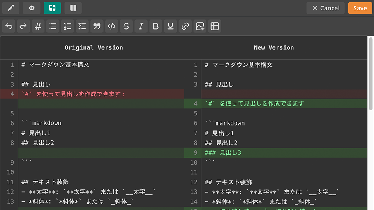This screenshot has height=210, width=374.
Task: Click '## 見出し2' in the new version
Action: [x=221, y=143]
